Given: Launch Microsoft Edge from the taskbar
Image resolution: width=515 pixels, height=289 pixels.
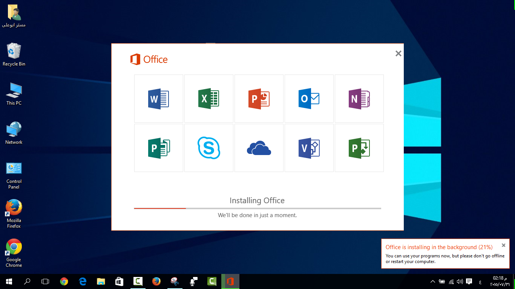Looking at the screenshot, I should pyautogui.click(x=83, y=281).
